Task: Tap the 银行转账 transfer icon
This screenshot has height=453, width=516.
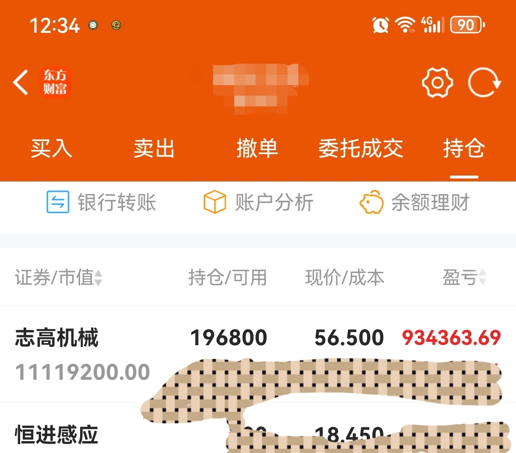Action: [58, 202]
